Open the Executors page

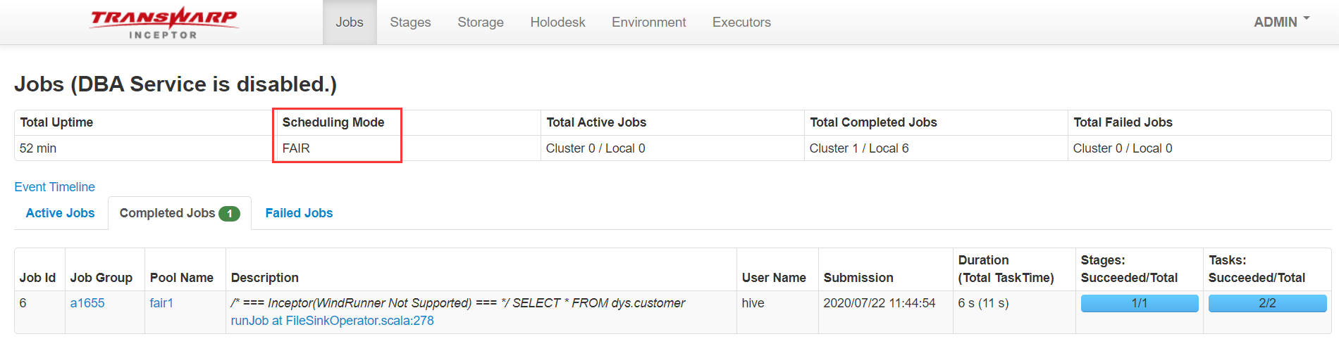click(x=741, y=23)
